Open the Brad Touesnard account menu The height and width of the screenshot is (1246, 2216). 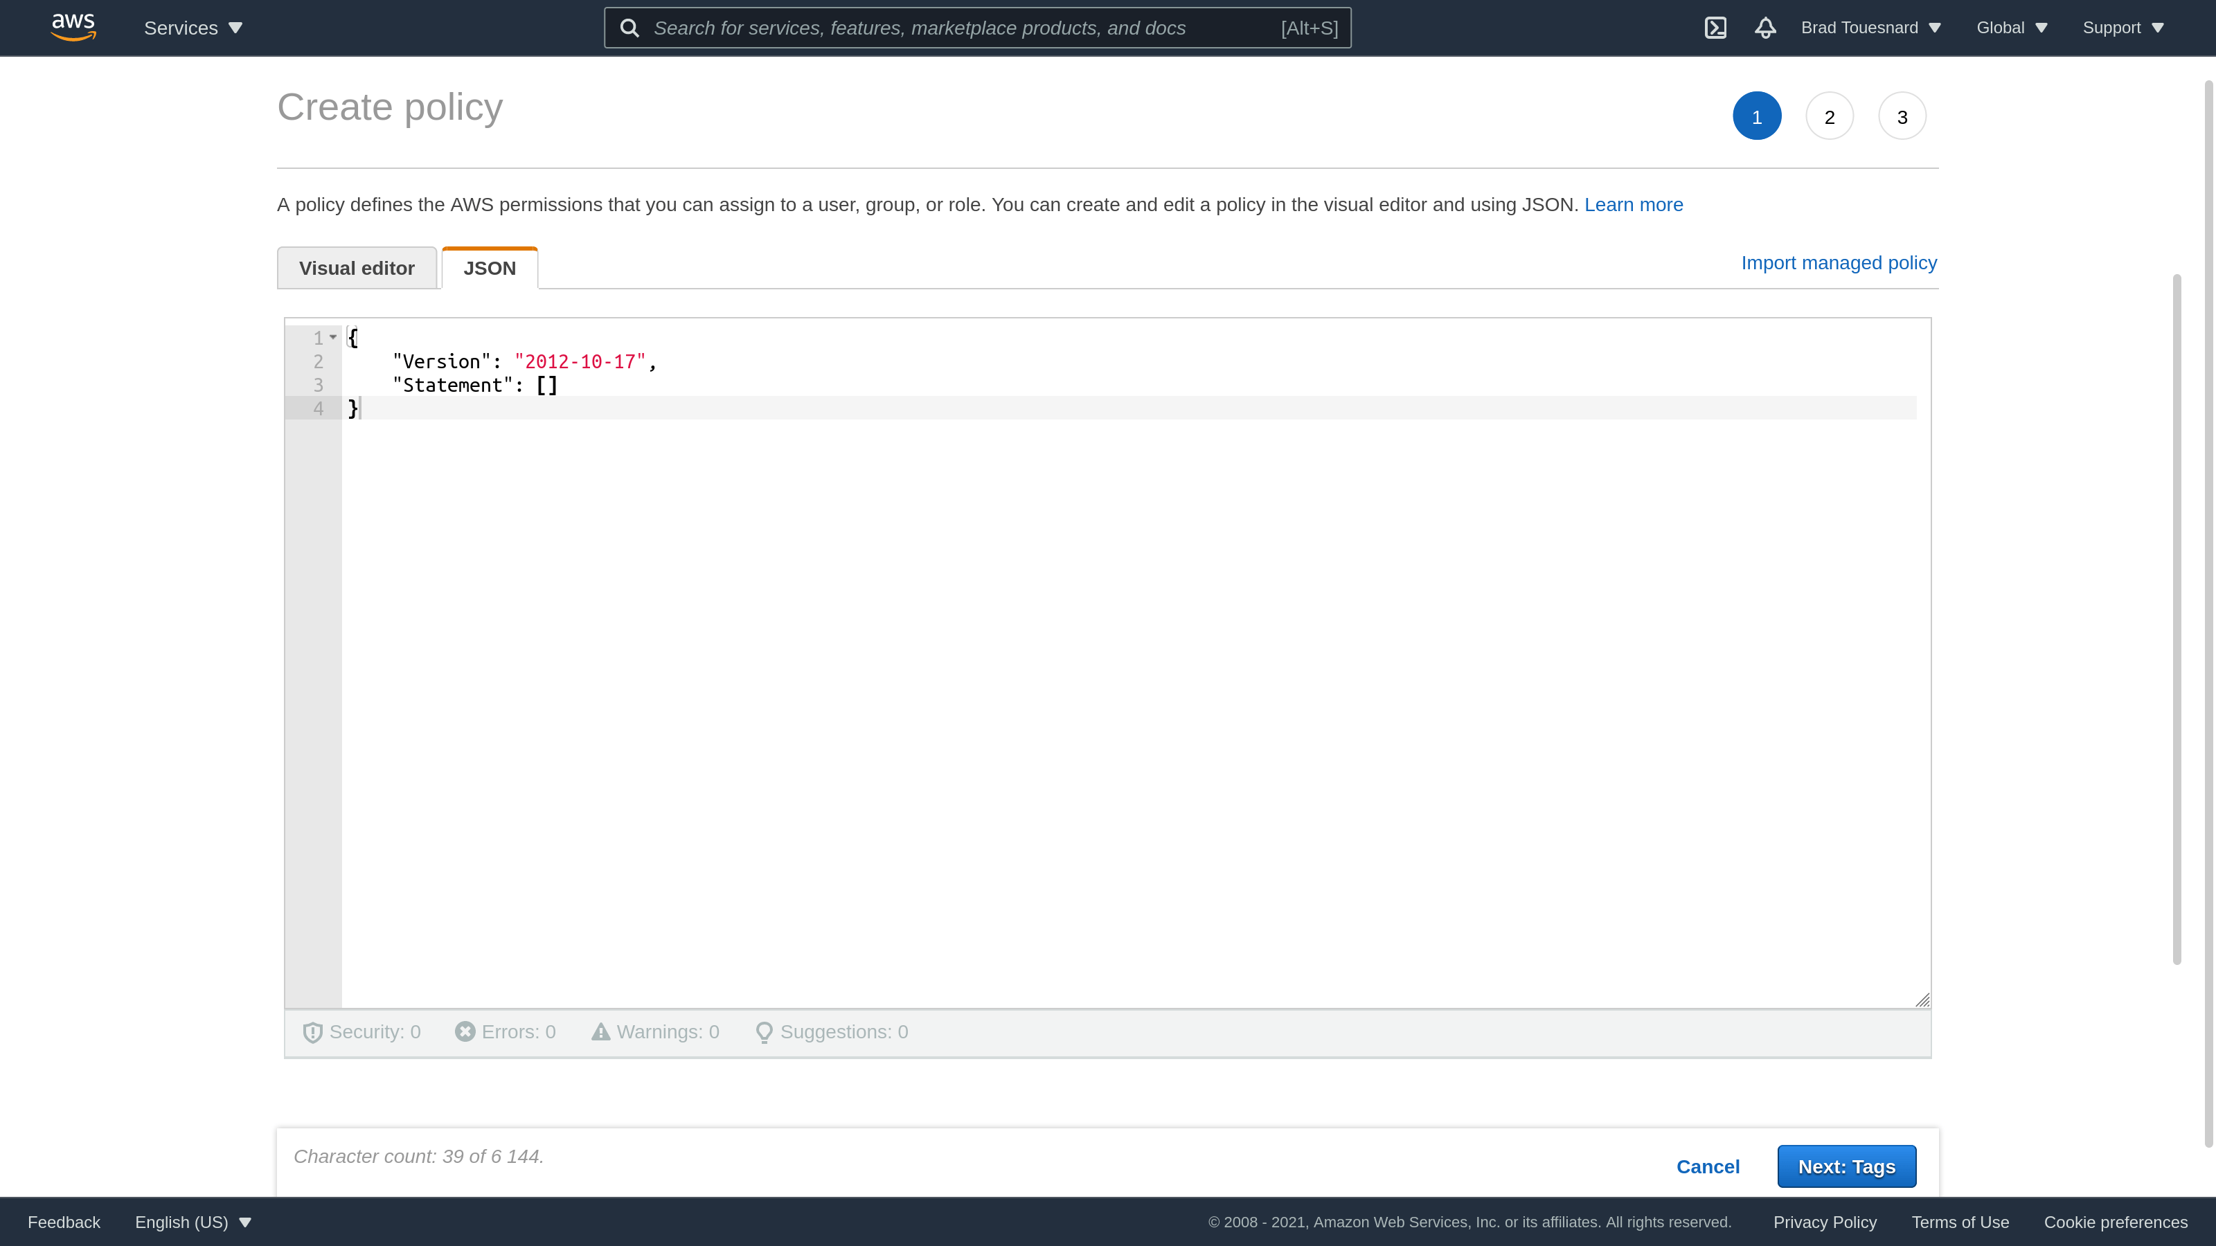tap(1871, 28)
